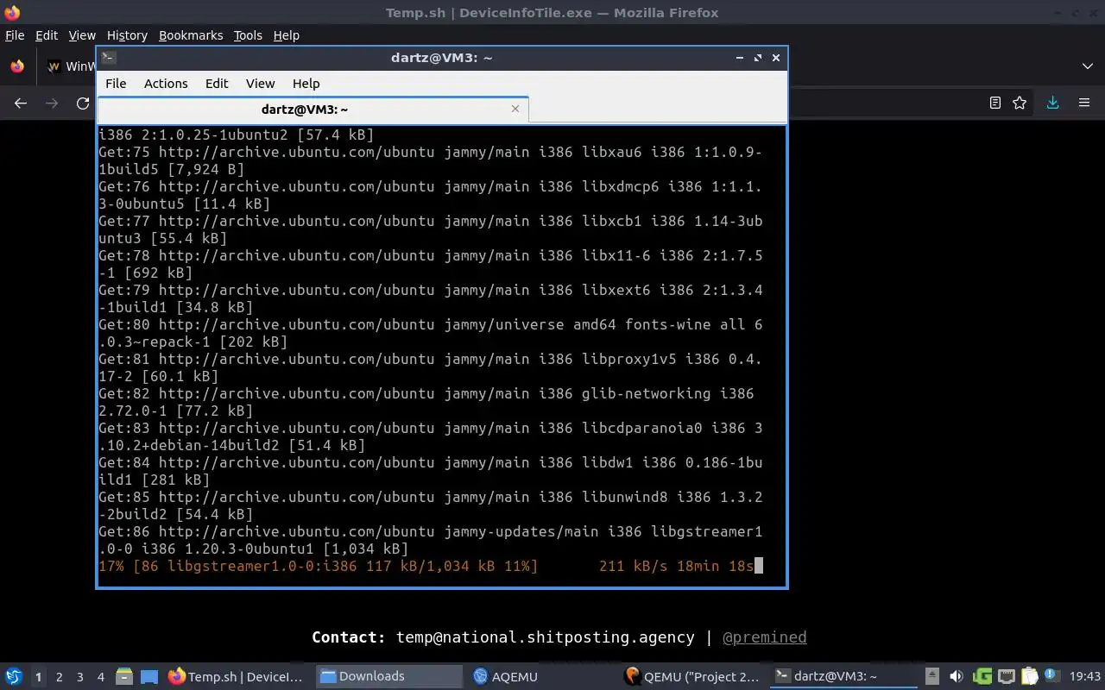
Task: Click the download progress status line
Action: point(430,566)
